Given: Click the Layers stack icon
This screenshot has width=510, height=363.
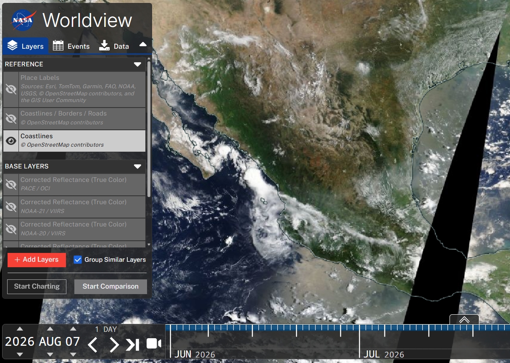Looking at the screenshot, I should [13, 46].
